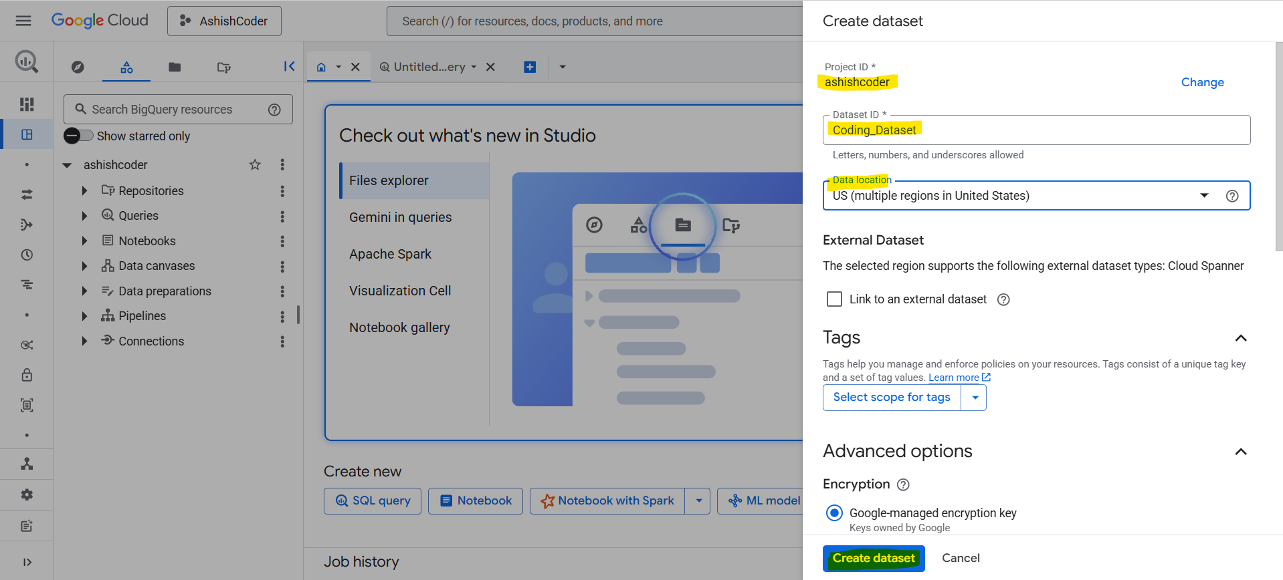The width and height of the screenshot is (1283, 580).
Task: Expand the Repositories tree node
Action: click(84, 191)
